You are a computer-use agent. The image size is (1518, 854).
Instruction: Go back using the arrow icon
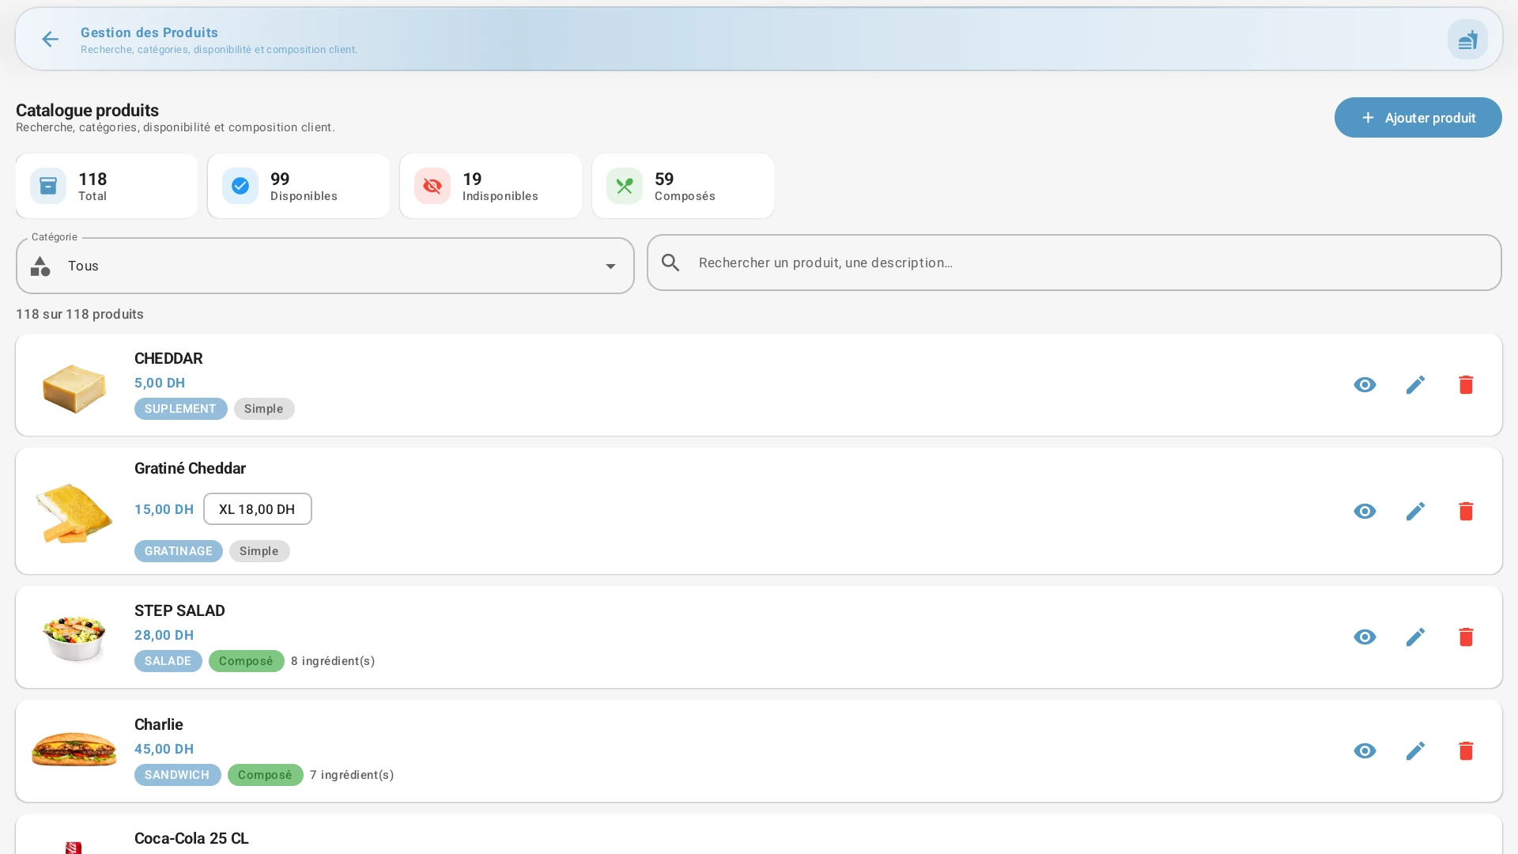50,40
